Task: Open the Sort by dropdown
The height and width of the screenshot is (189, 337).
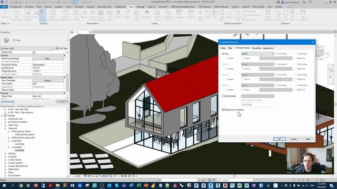Action: (x=257, y=54)
